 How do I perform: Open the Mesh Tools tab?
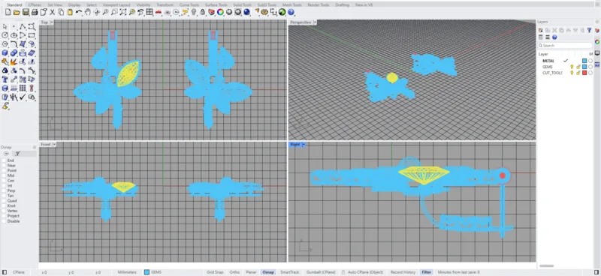tap(291, 5)
